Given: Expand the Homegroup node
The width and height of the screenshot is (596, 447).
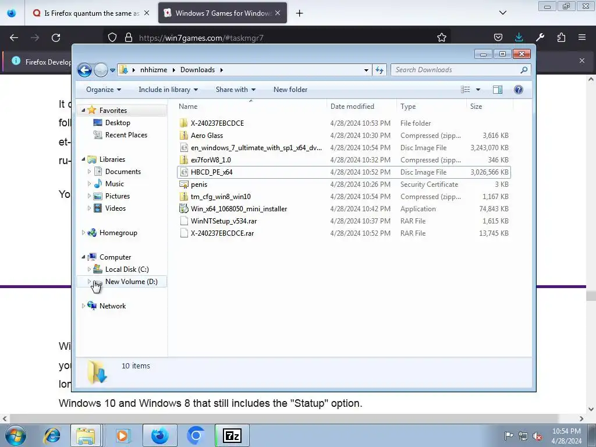Looking at the screenshot, I should (83, 233).
